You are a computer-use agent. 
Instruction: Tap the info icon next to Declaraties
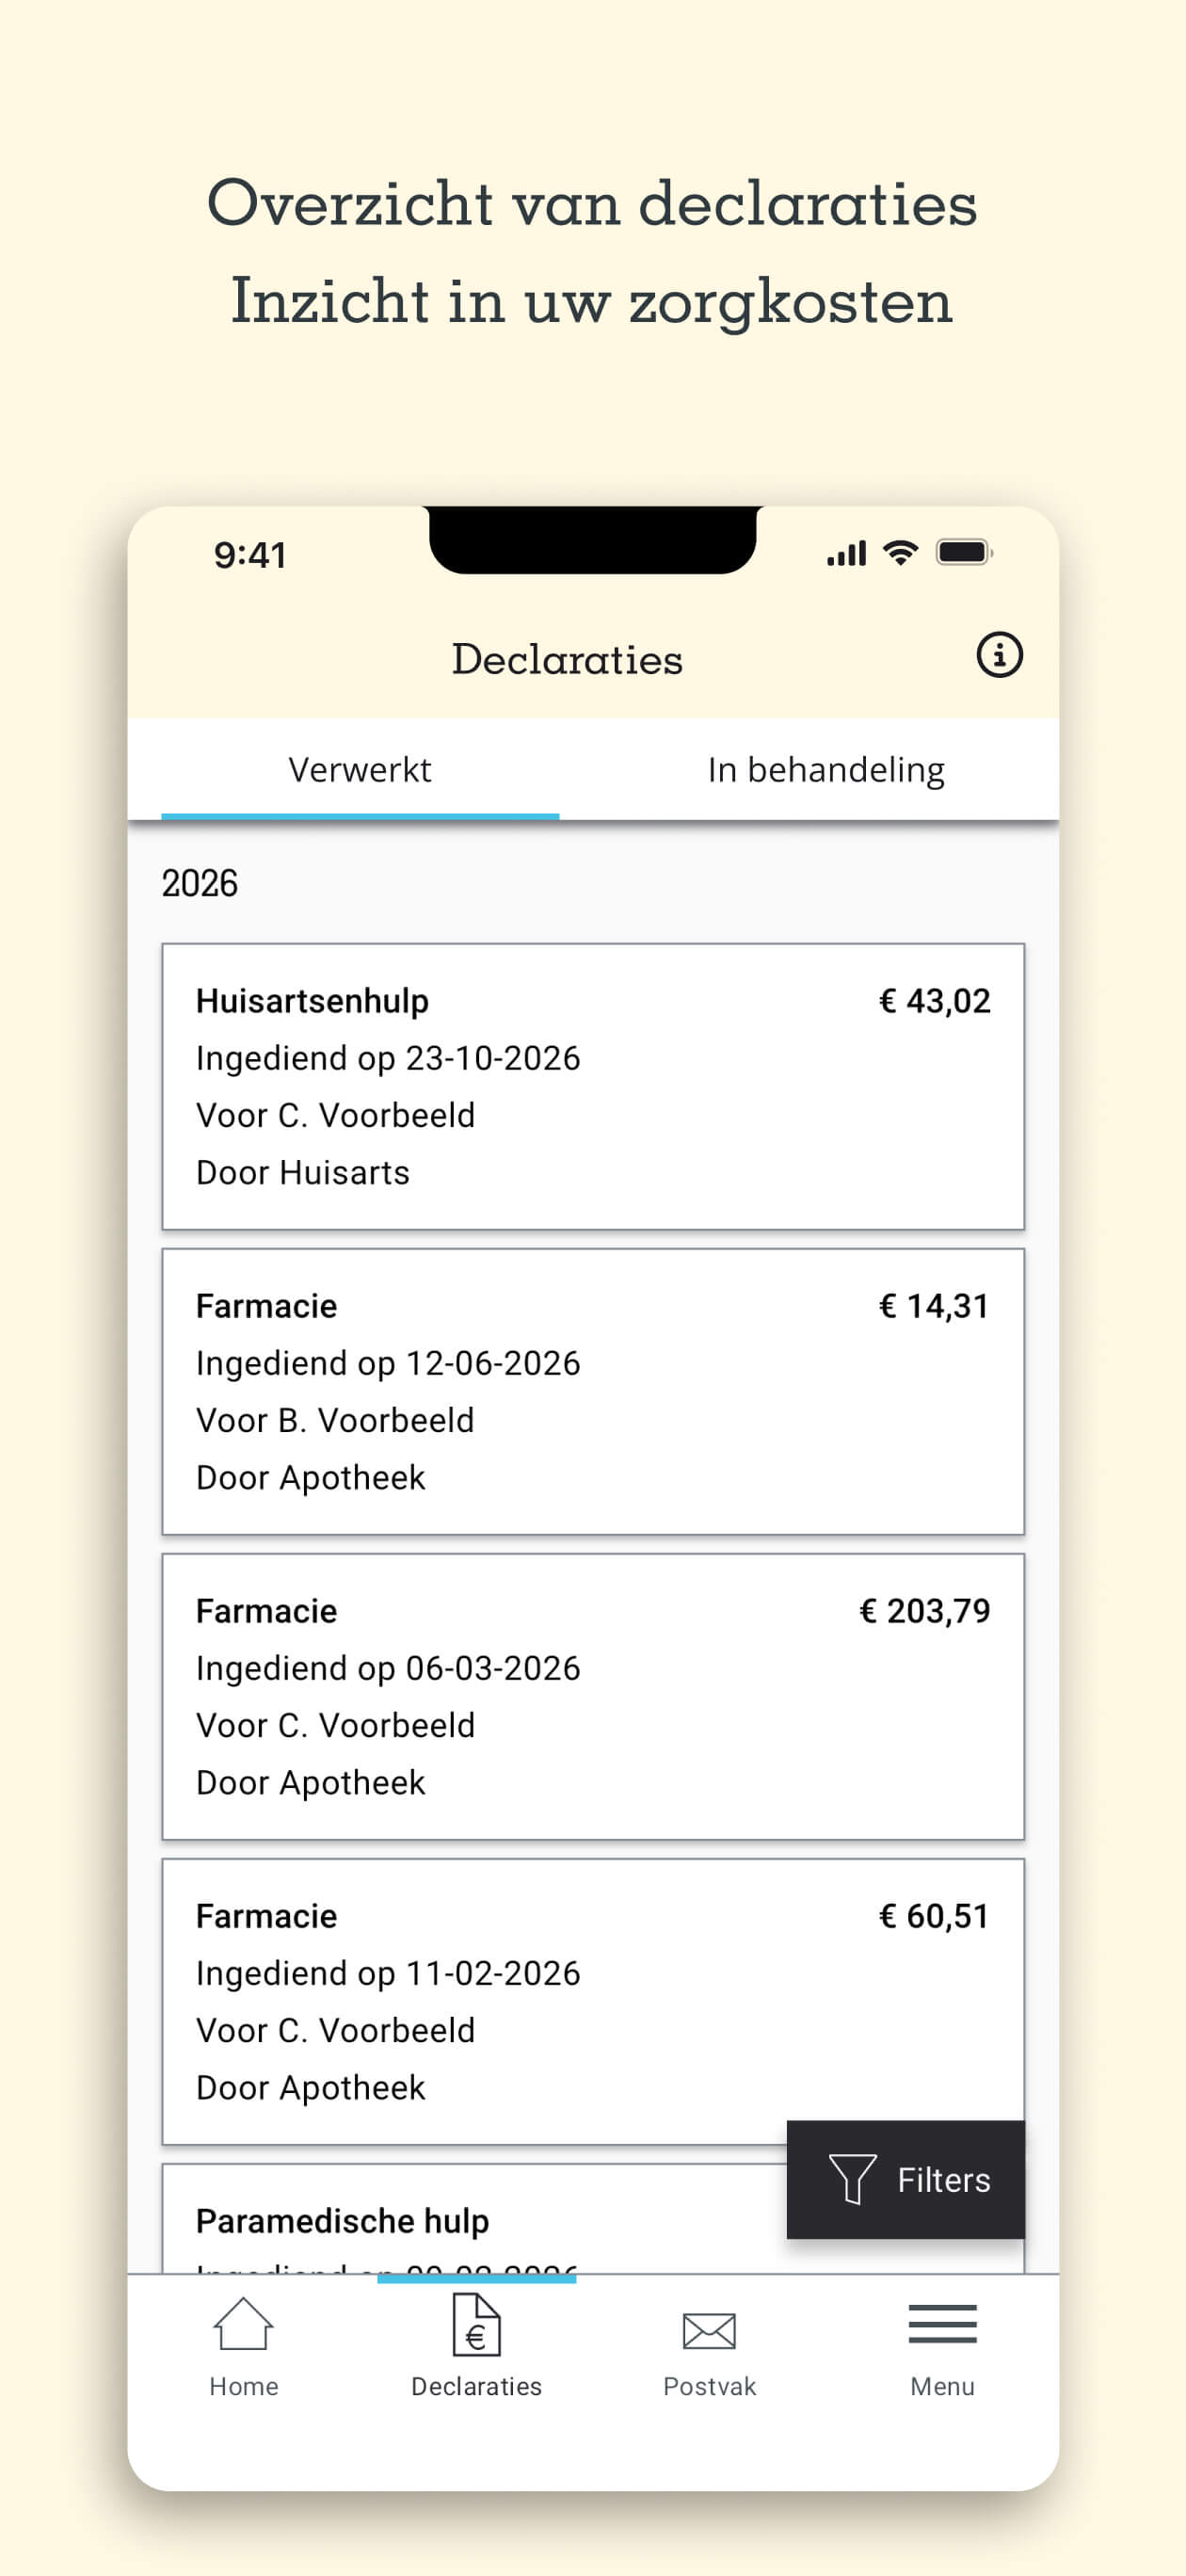tap(999, 656)
